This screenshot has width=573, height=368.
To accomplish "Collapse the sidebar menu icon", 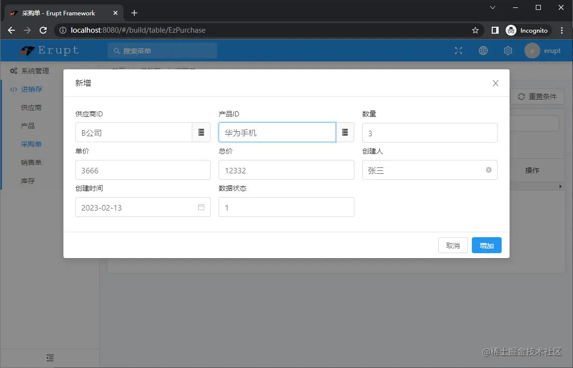I will pos(50,358).
